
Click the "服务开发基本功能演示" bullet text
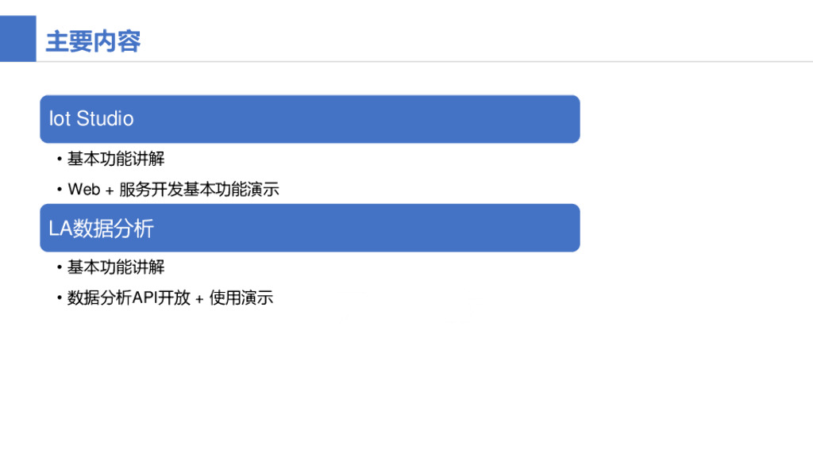pyautogui.click(x=199, y=190)
